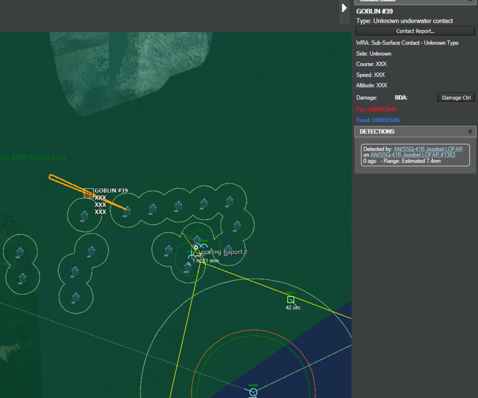Image resolution: width=478 pixels, height=398 pixels.
Task: Click the 'Type: Unknown underwater contact' text
Action: 404,21
